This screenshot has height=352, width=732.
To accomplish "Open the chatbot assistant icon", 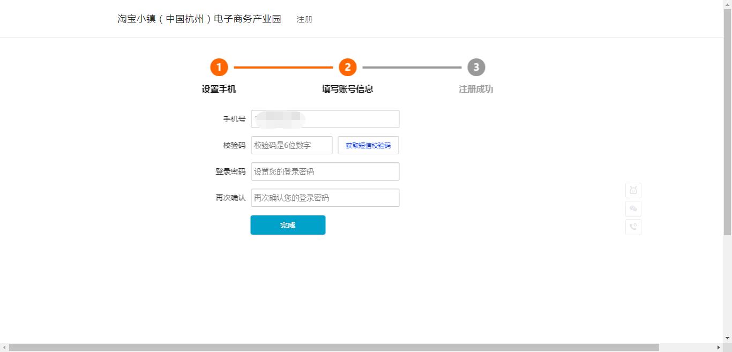I will [x=633, y=190].
